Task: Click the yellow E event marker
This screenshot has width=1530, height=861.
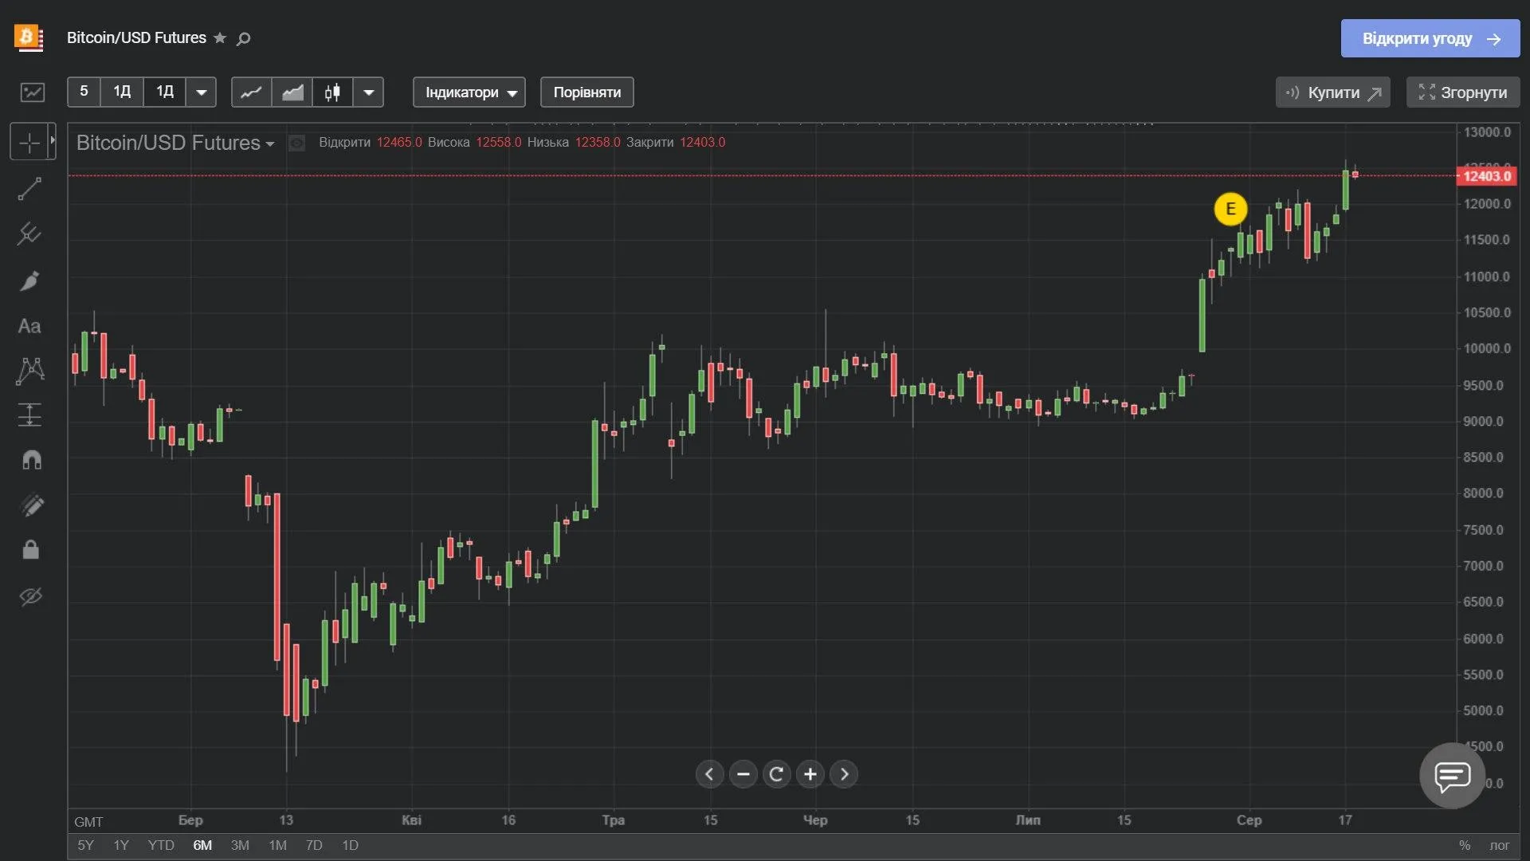Action: 1230,209
